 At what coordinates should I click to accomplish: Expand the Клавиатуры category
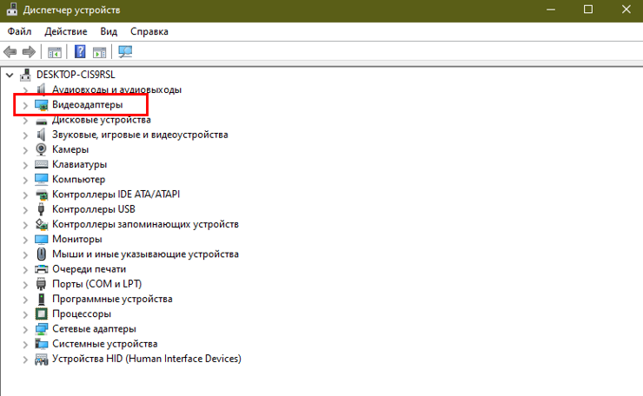pyautogui.click(x=25, y=165)
